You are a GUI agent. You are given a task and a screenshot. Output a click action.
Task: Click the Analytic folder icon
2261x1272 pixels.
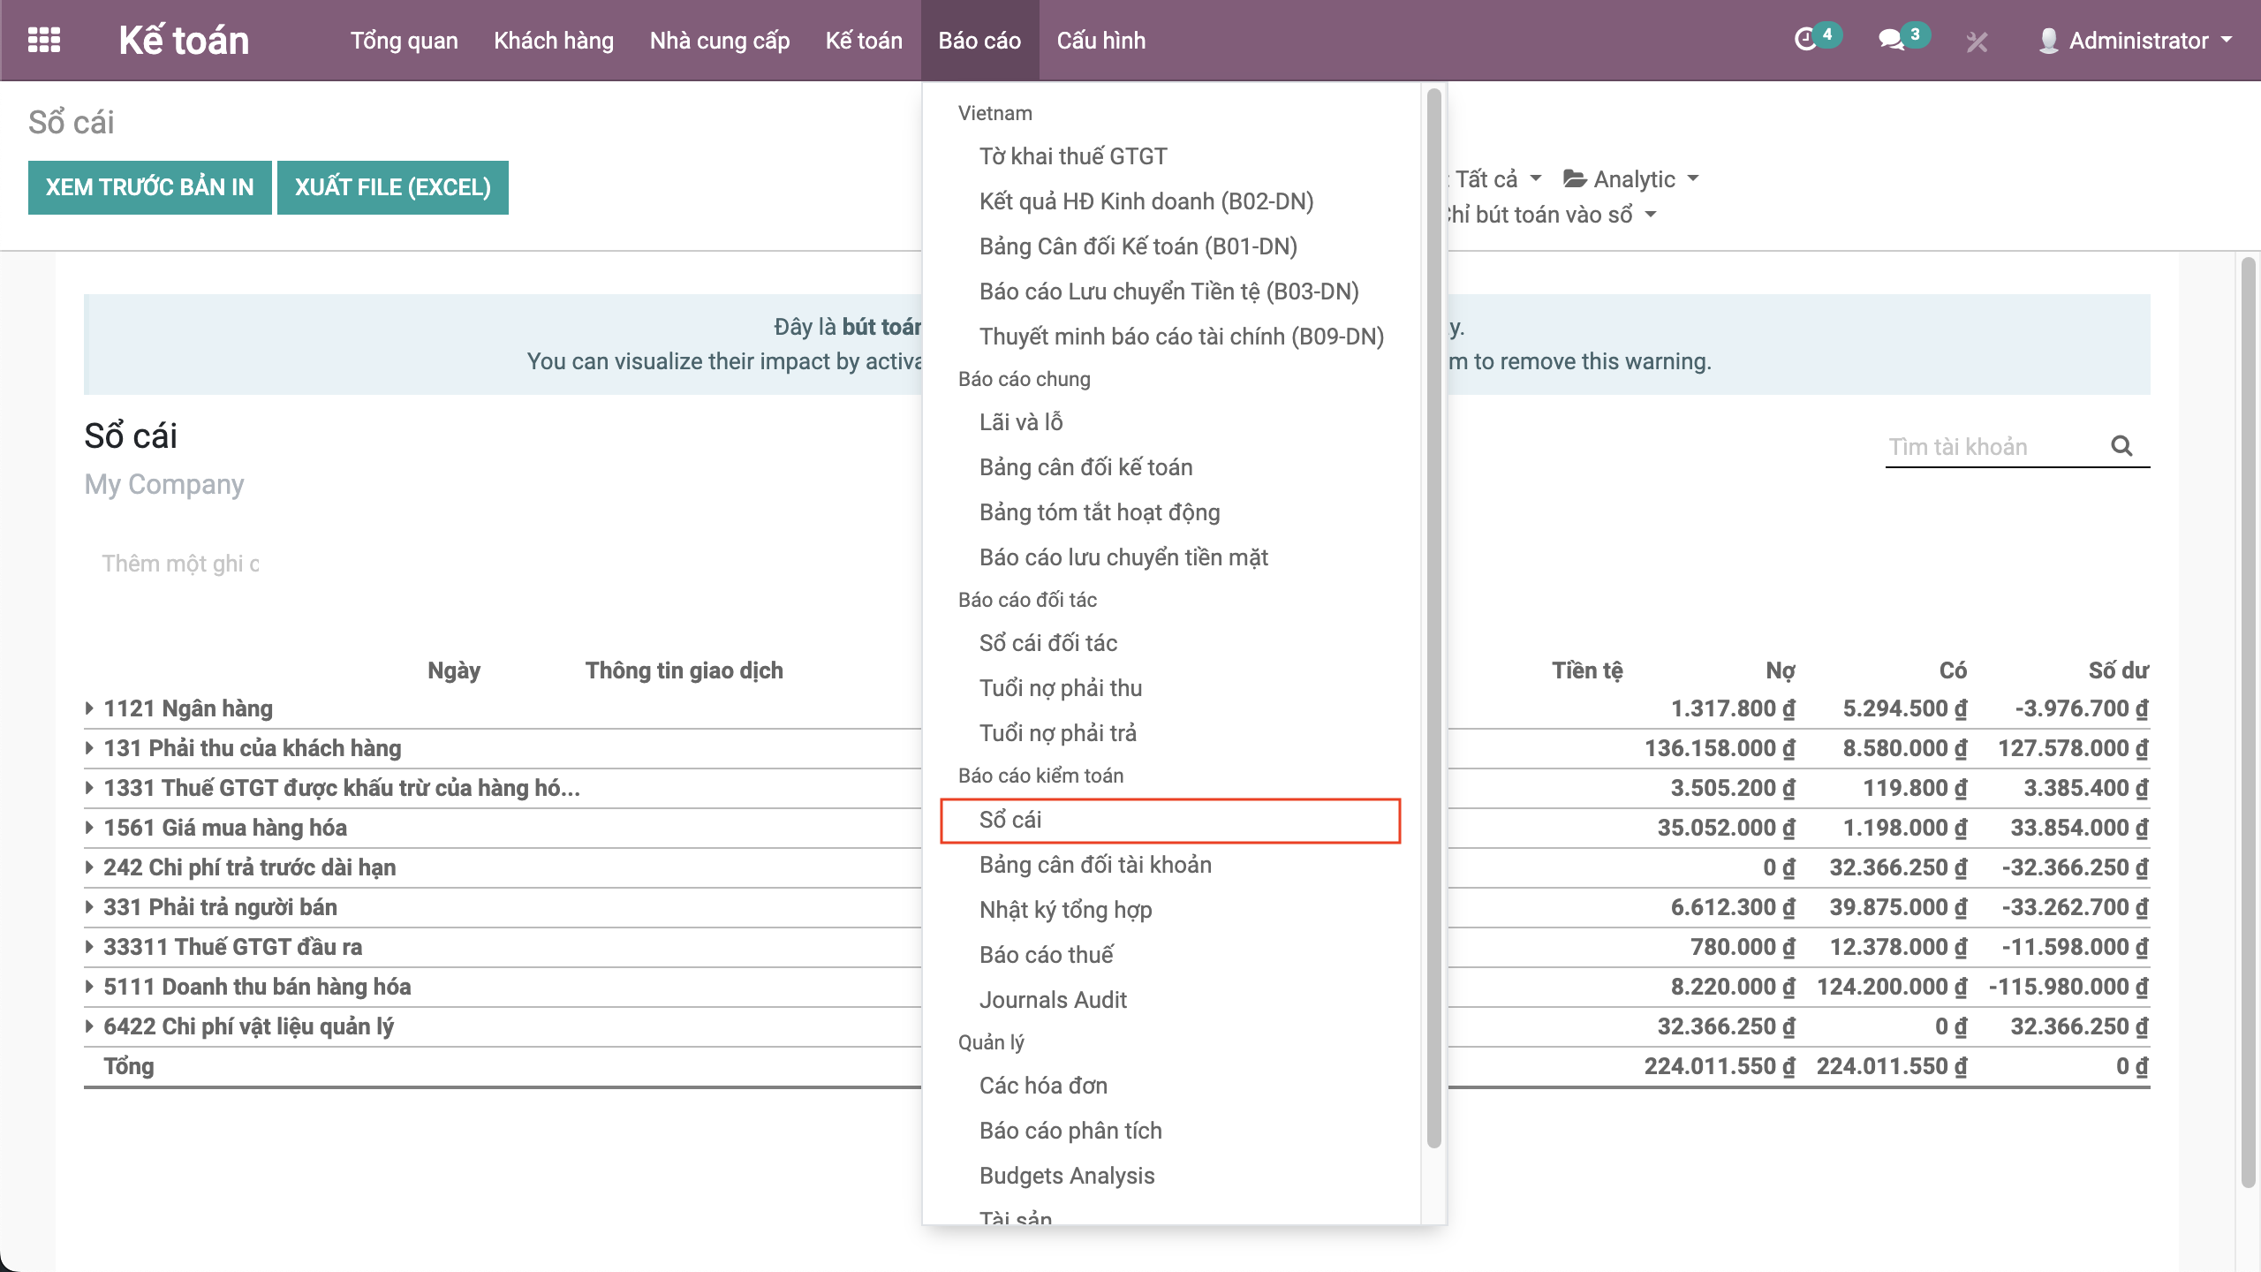(x=1575, y=179)
